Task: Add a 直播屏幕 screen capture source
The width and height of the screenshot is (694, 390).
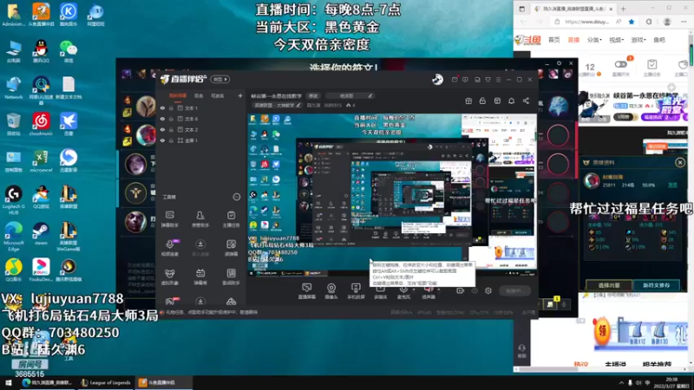Action: click(307, 291)
